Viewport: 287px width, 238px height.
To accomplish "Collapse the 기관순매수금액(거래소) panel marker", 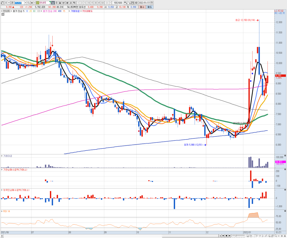I will coord(2,170).
